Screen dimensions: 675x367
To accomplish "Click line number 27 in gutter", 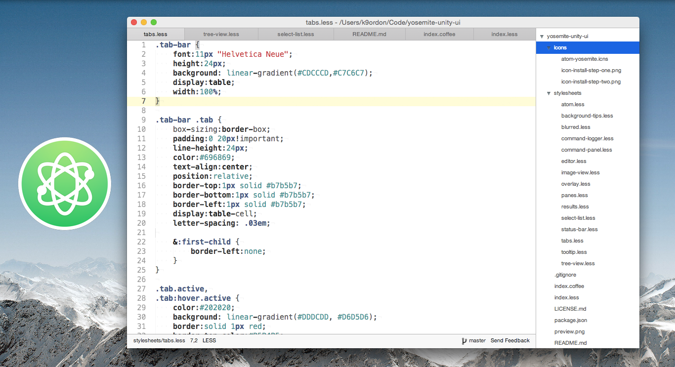I will [x=141, y=289].
